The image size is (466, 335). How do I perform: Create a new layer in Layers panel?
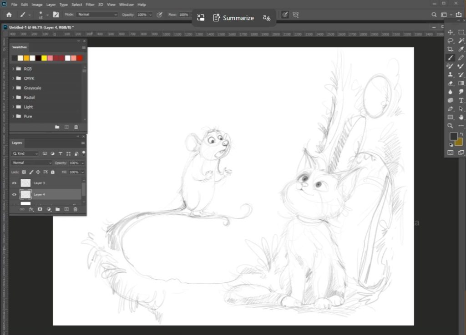pos(66,209)
